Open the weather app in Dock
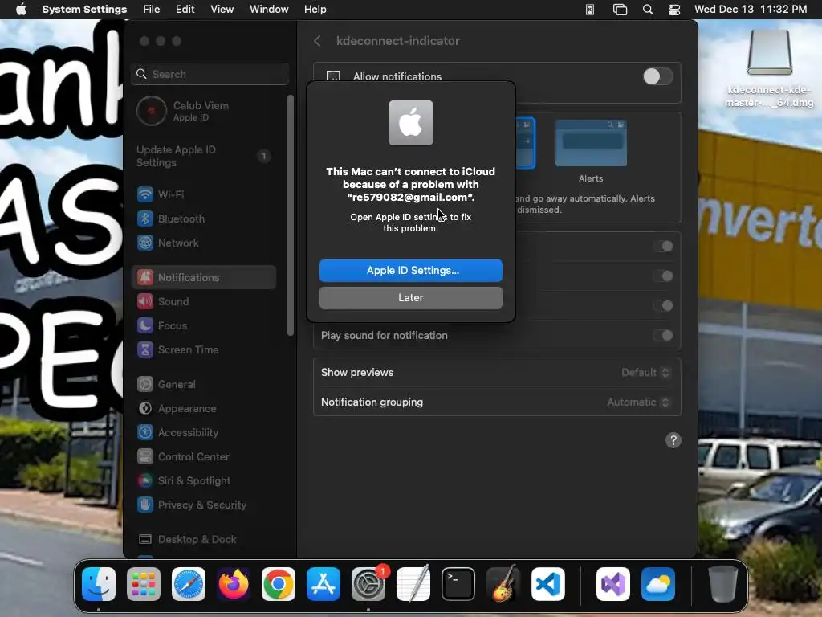The width and height of the screenshot is (822, 617). (x=658, y=584)
